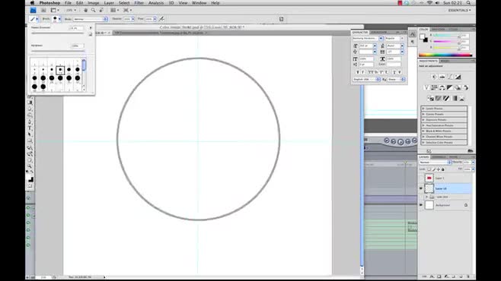Hide the Background layer eye icon
This screenshot has width=501, height=281.
(421, 205)
